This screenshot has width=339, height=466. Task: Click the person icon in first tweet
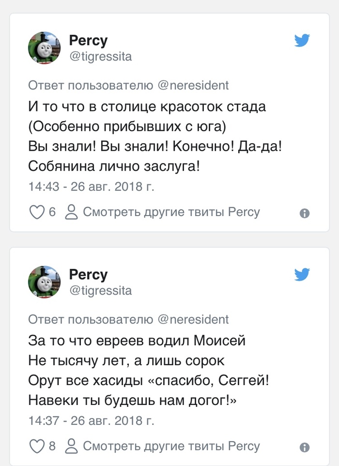coord(71,212)
